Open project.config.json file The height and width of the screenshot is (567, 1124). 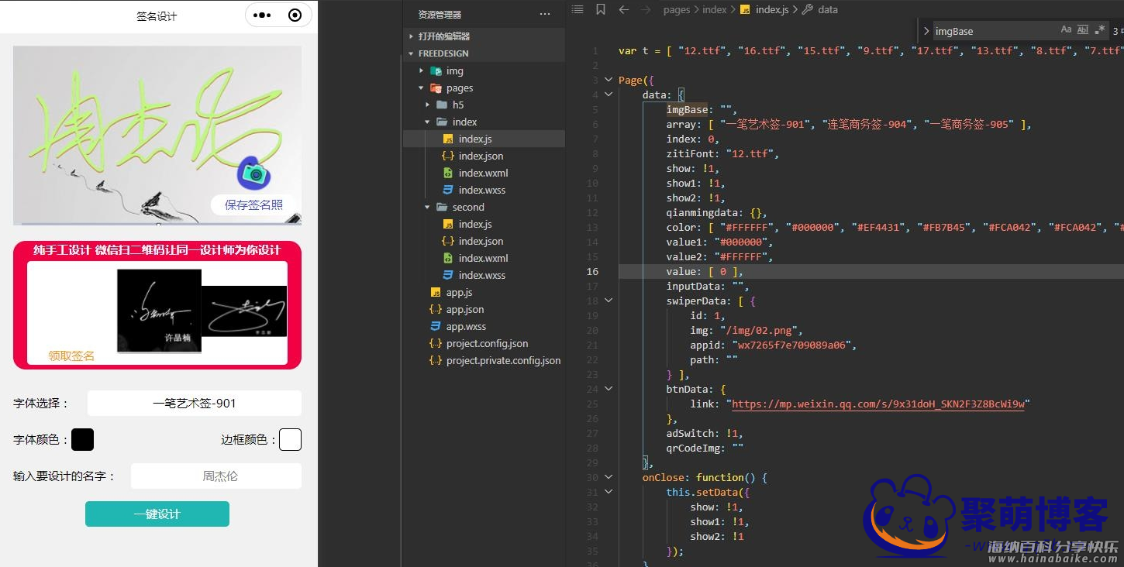point(484,343)
